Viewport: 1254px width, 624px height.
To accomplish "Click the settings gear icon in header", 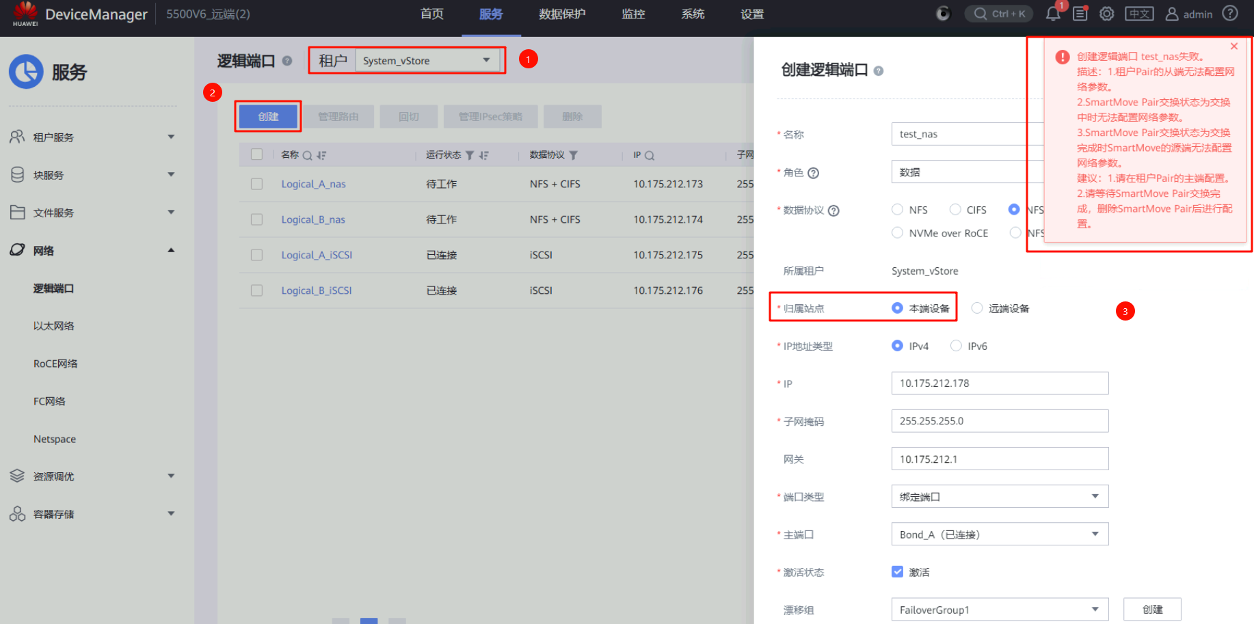I will pyautogui.click(x=1106, y=14).
